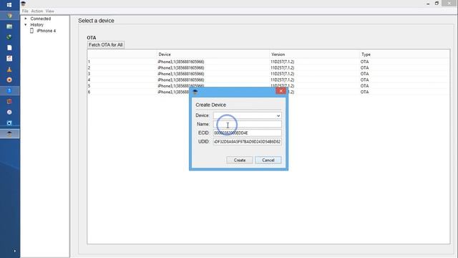The height and width of the screenshot is (258, 458).
Task: Select row 1 device iPhone3,1 cell
Action: pyautogui.click(x=181, y=62)
